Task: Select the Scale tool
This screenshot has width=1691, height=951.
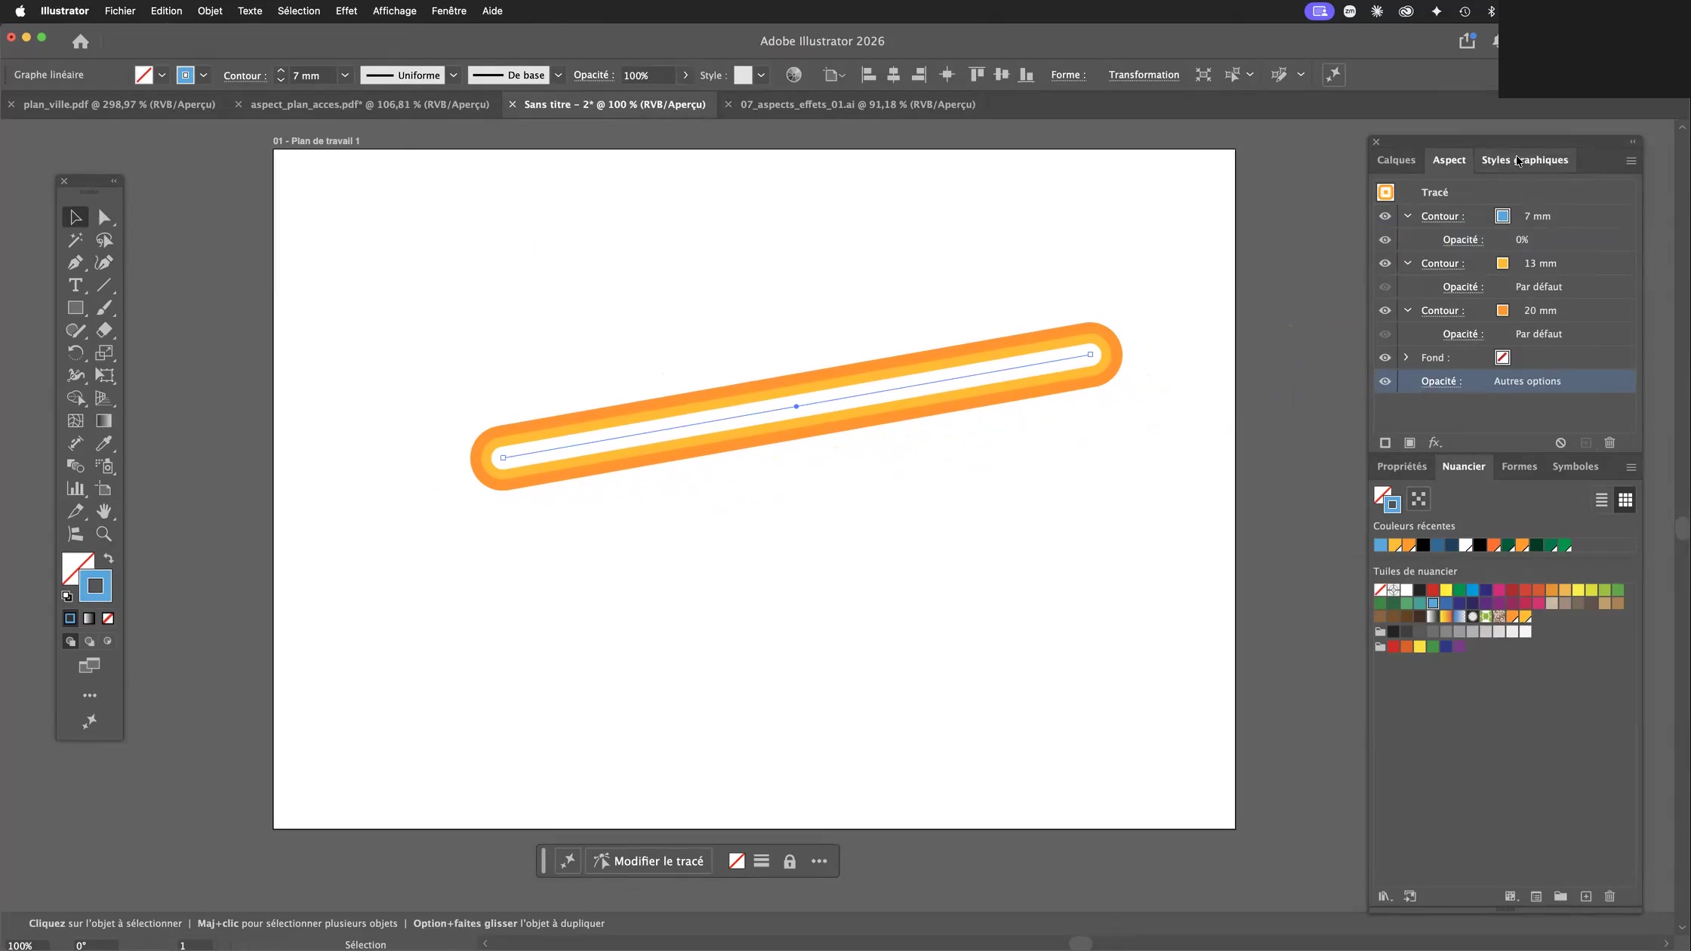Action: click(104, 353)
